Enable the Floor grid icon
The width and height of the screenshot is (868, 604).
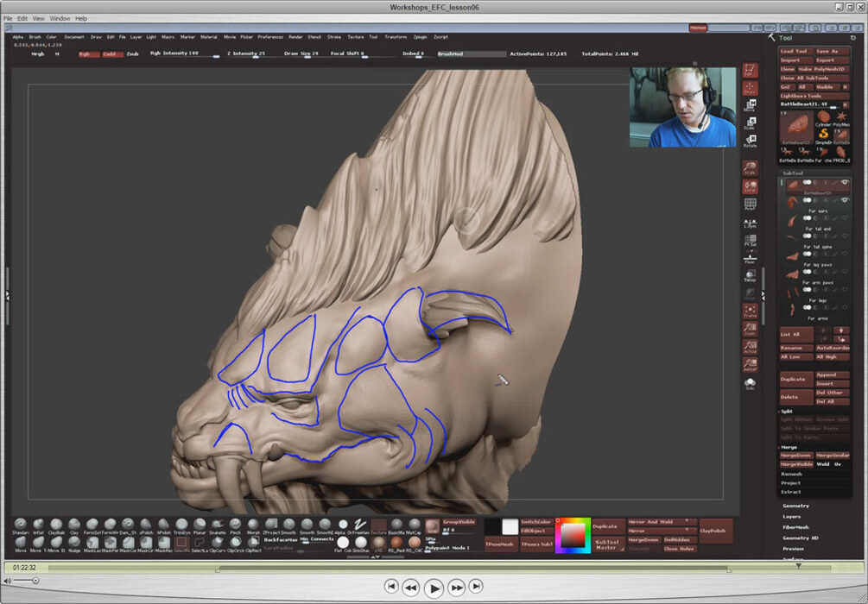tap(750, 258)
